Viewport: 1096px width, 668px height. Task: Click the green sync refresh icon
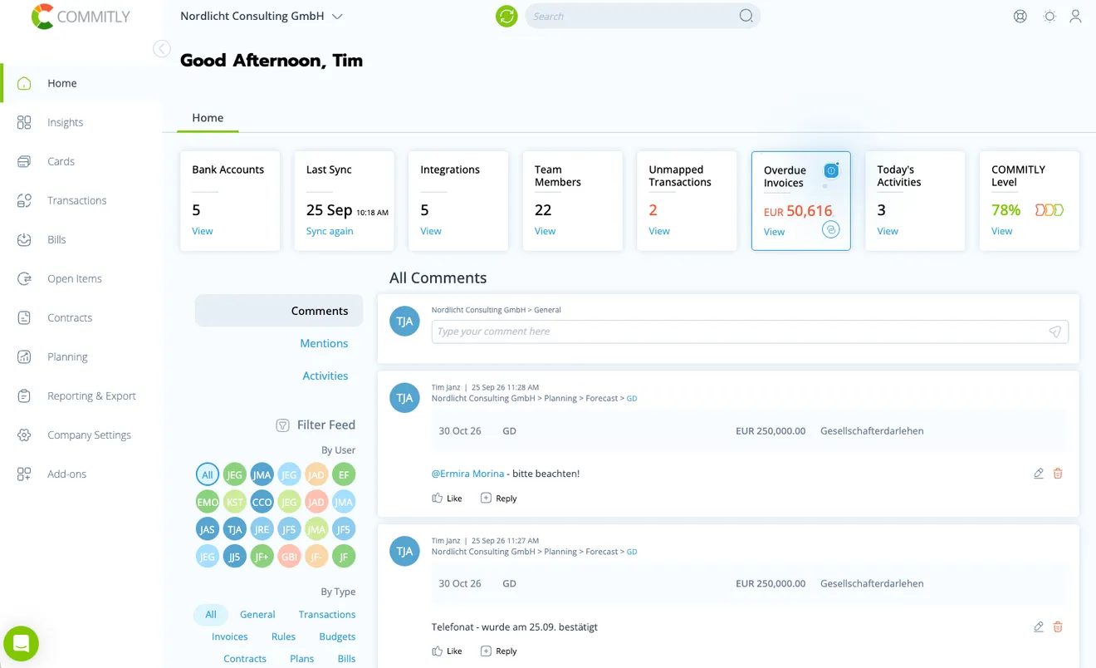(x=506, y=16)
